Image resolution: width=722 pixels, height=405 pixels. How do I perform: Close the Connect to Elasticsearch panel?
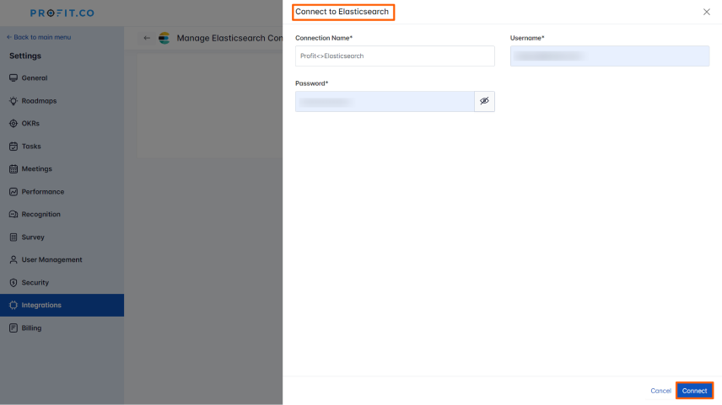tap(706, 12)
